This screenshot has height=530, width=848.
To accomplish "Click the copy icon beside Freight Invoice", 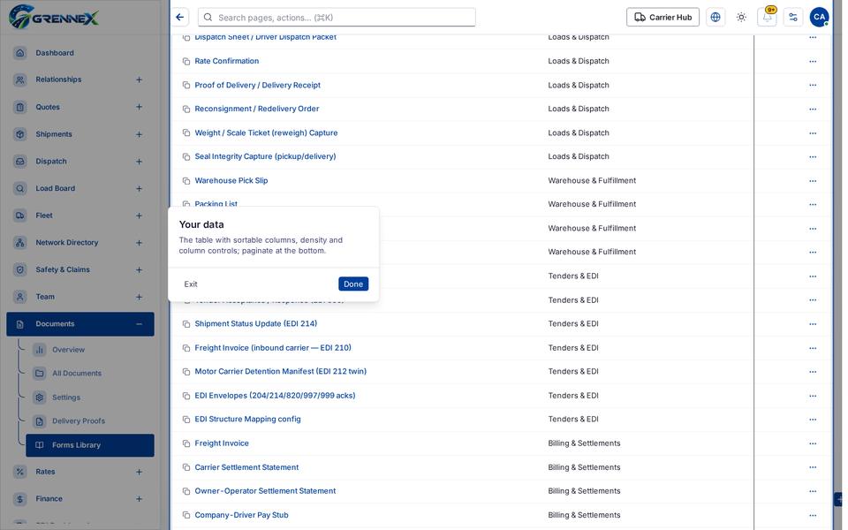I will [186, 443].
